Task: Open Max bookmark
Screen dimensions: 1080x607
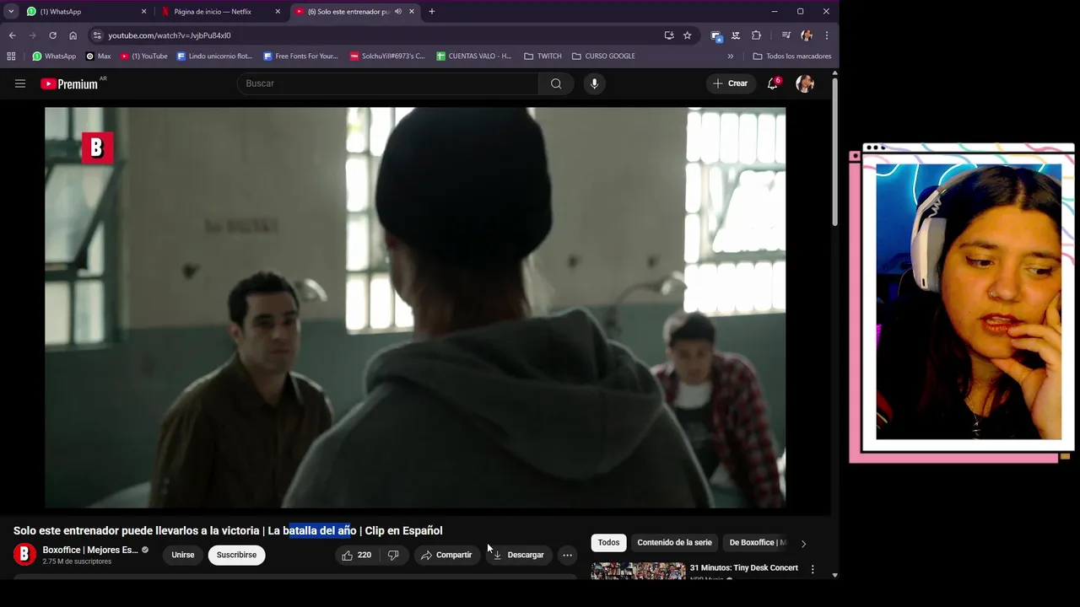Action: pyautogui.click(x=99, y=56)
